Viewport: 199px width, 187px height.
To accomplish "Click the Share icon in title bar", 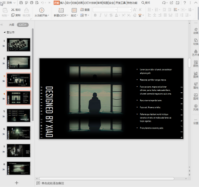I will coord(172,2).
